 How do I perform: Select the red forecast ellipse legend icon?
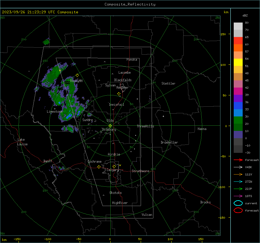[238, 210]
